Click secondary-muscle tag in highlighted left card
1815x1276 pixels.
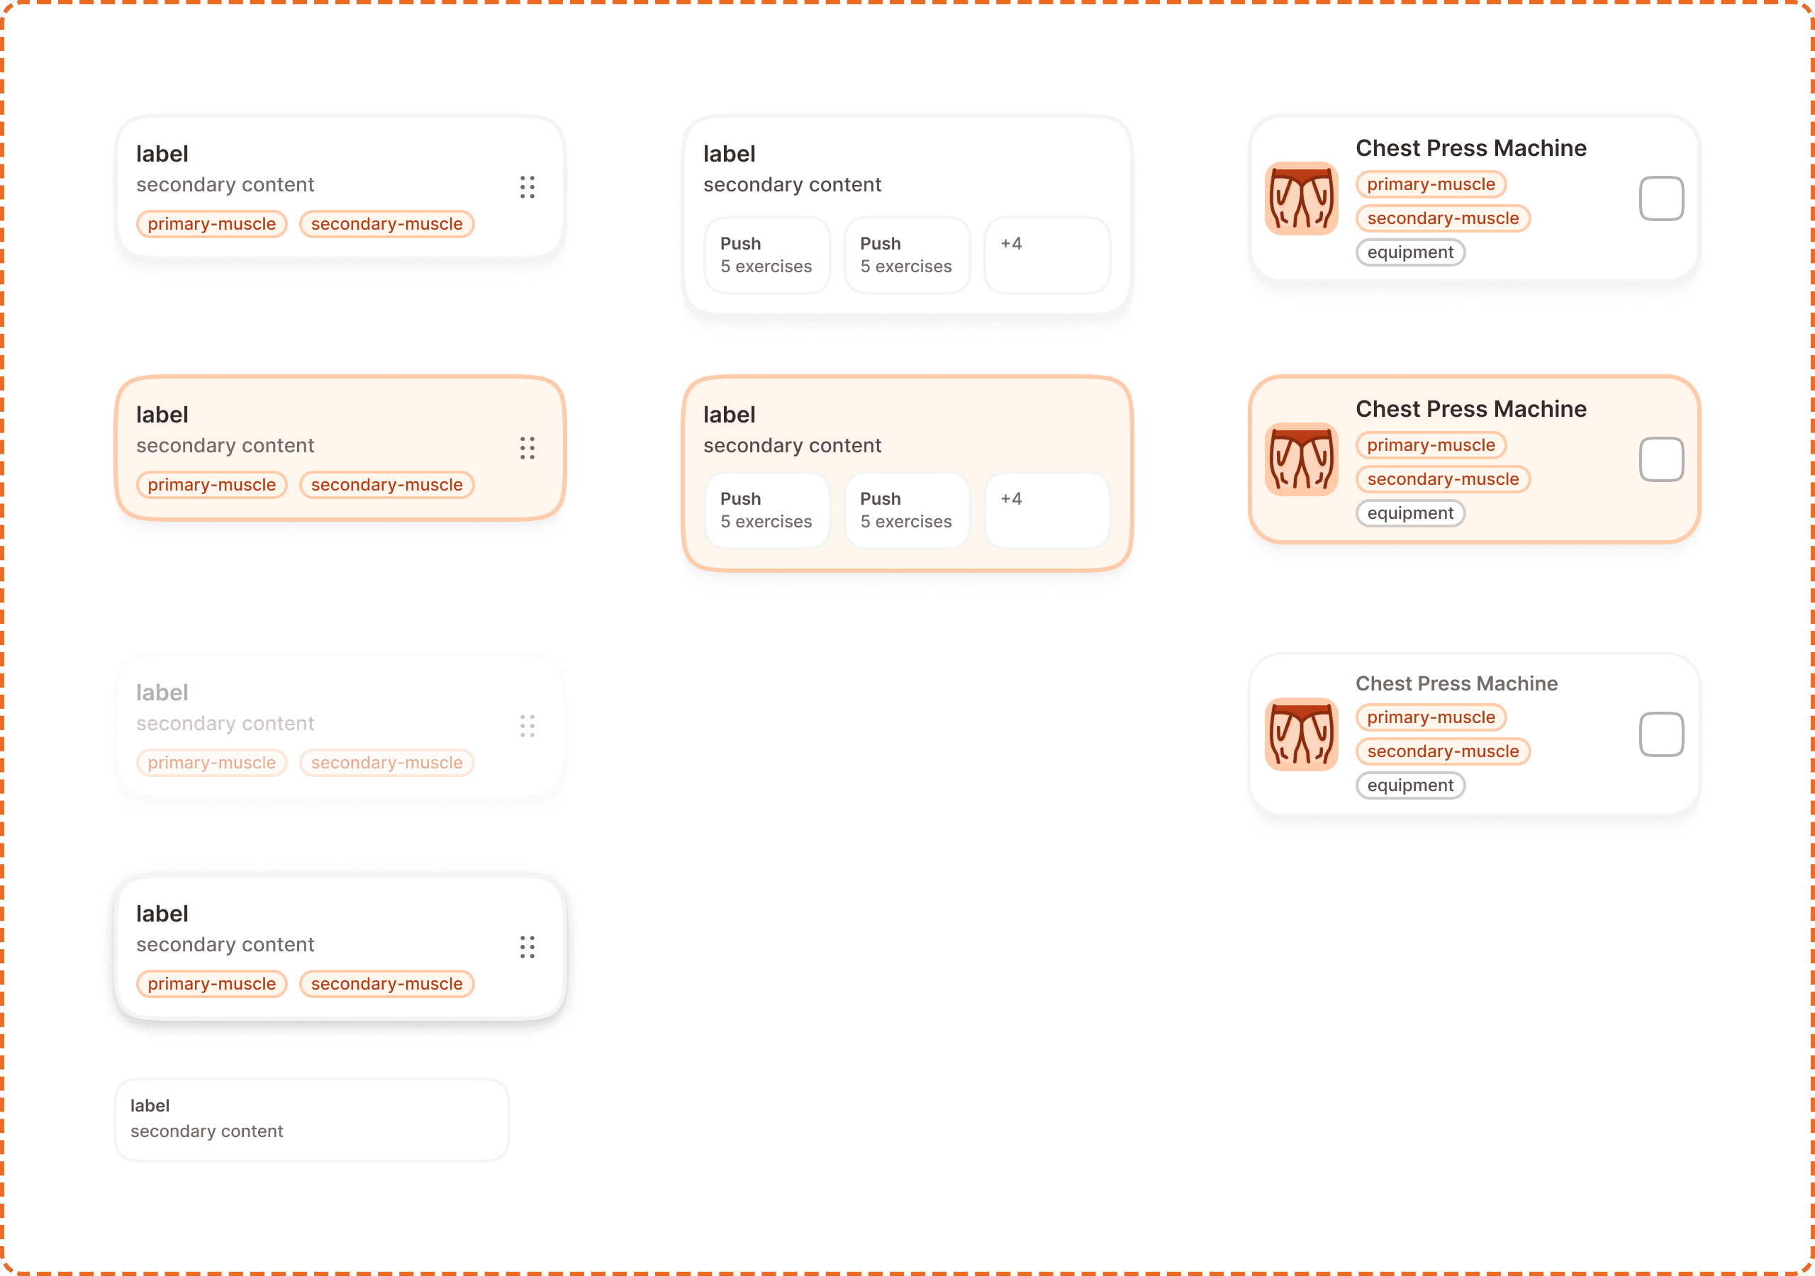pyautogui.click(x=386, y=485)
